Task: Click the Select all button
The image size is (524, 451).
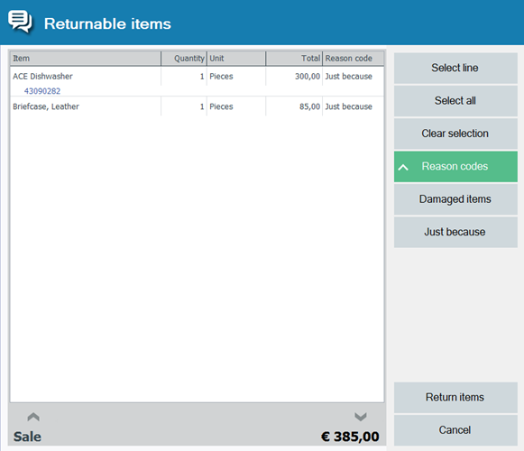Action: (455, 101)
